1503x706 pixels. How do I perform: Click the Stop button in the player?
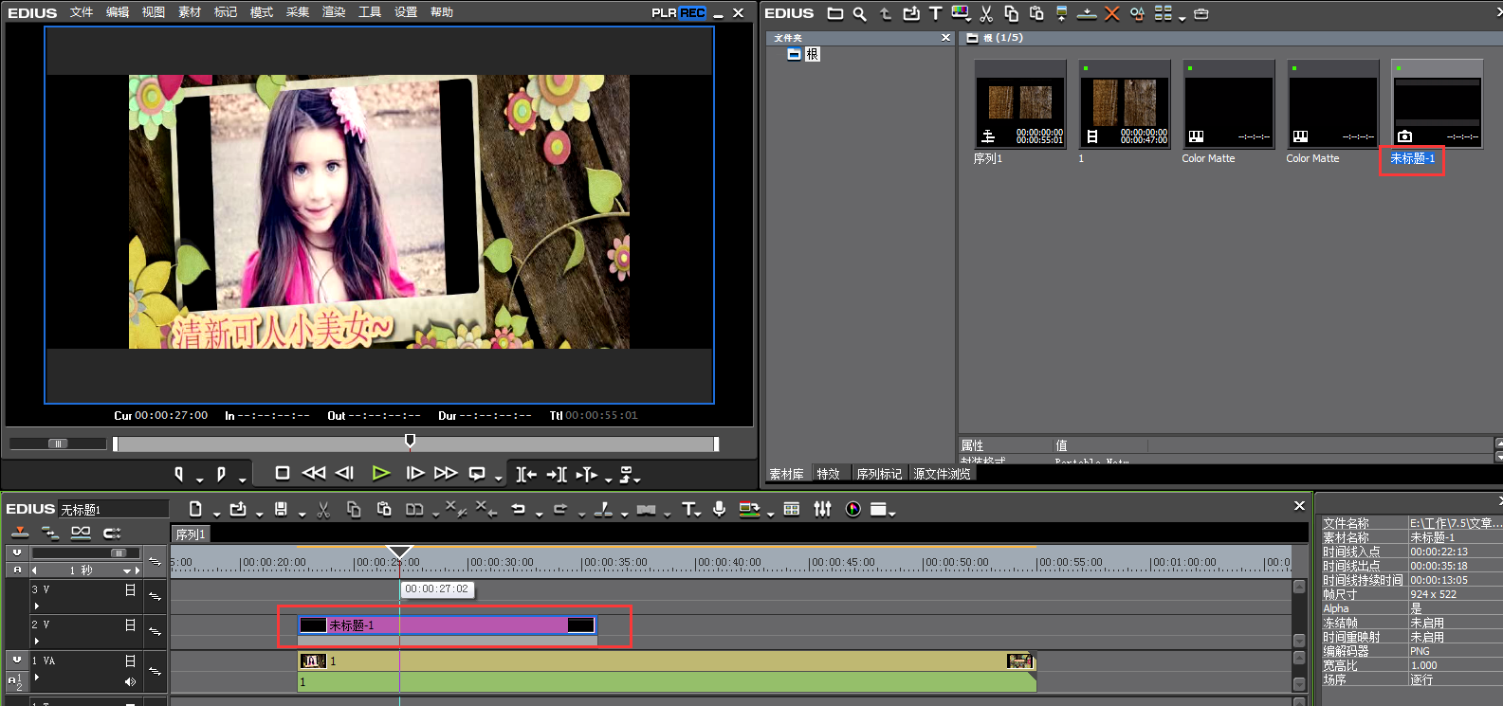[x=282, y=473]
